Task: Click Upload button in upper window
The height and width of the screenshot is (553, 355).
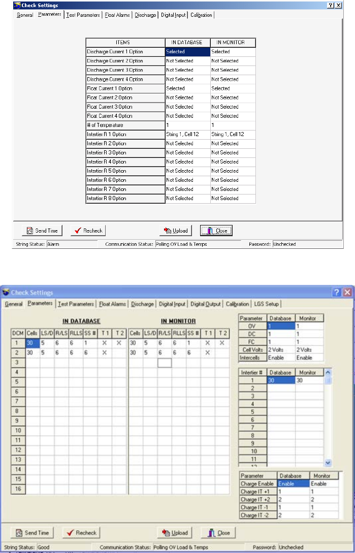Action: coord(176,231)
